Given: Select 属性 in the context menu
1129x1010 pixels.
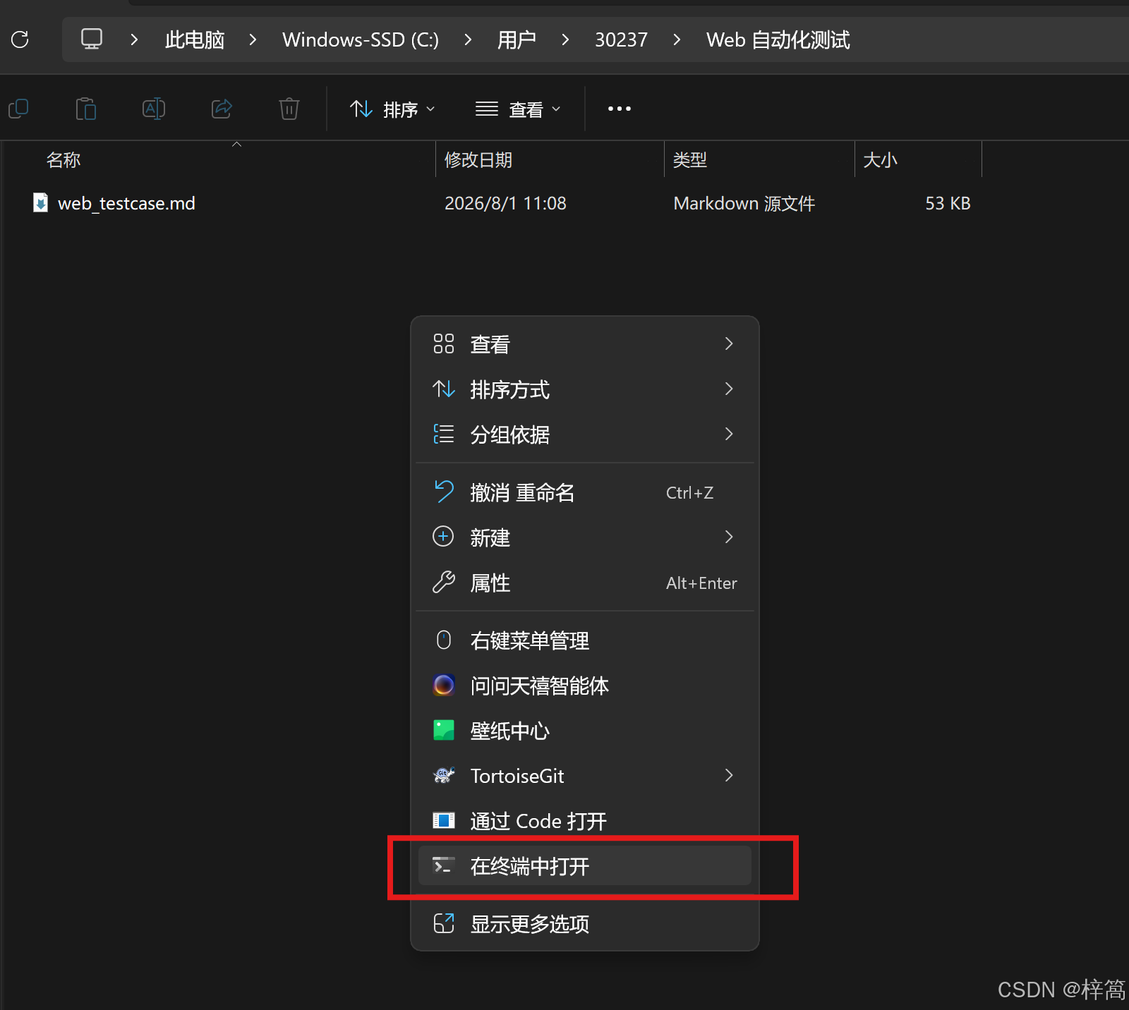Looking at the screenshot, I should (585, 583).
